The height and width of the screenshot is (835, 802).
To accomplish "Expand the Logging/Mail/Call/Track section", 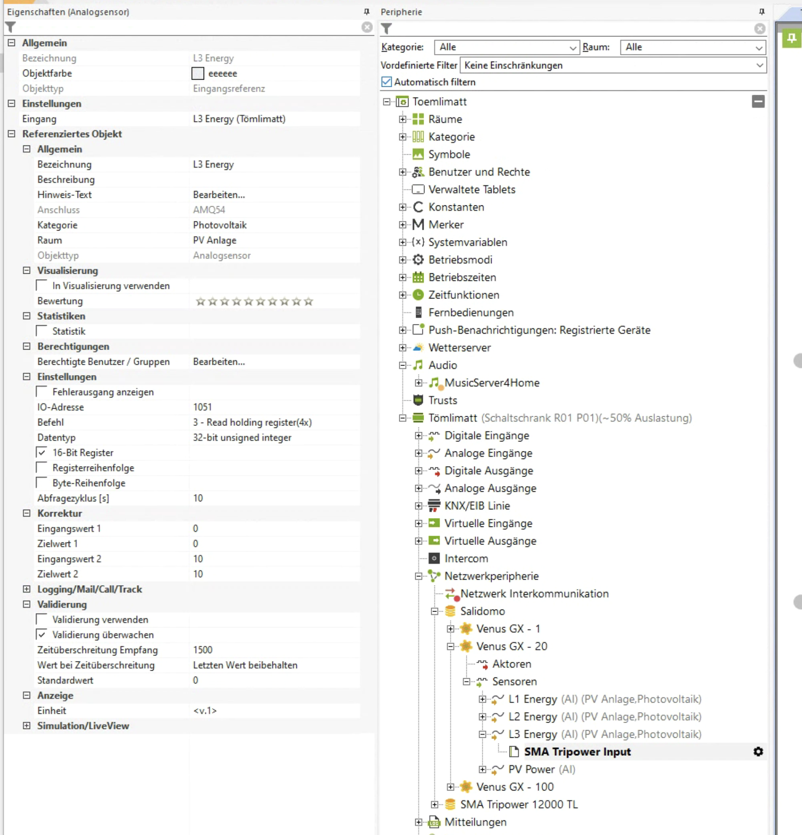I will click(x=26, y=589).
